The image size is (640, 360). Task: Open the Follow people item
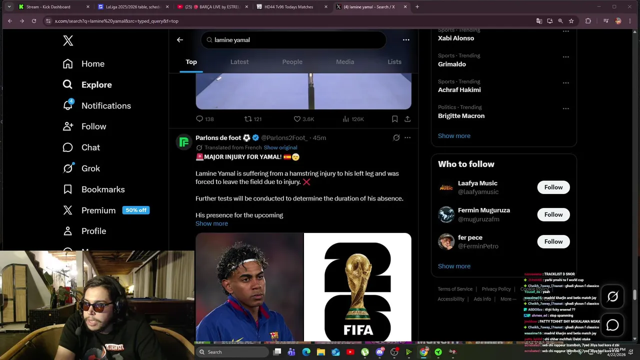(x=84, y=126)
